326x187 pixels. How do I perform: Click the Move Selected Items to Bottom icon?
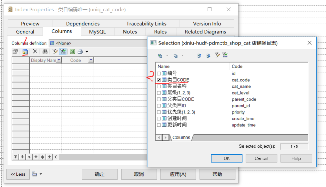[x=208, y=55]
